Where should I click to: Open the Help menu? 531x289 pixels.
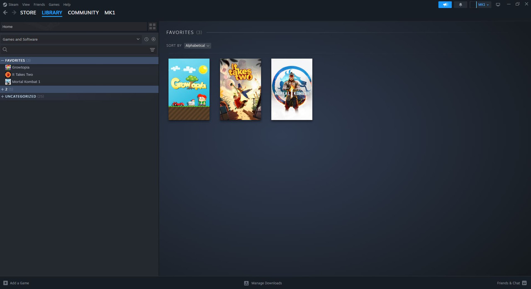(67, 5)
